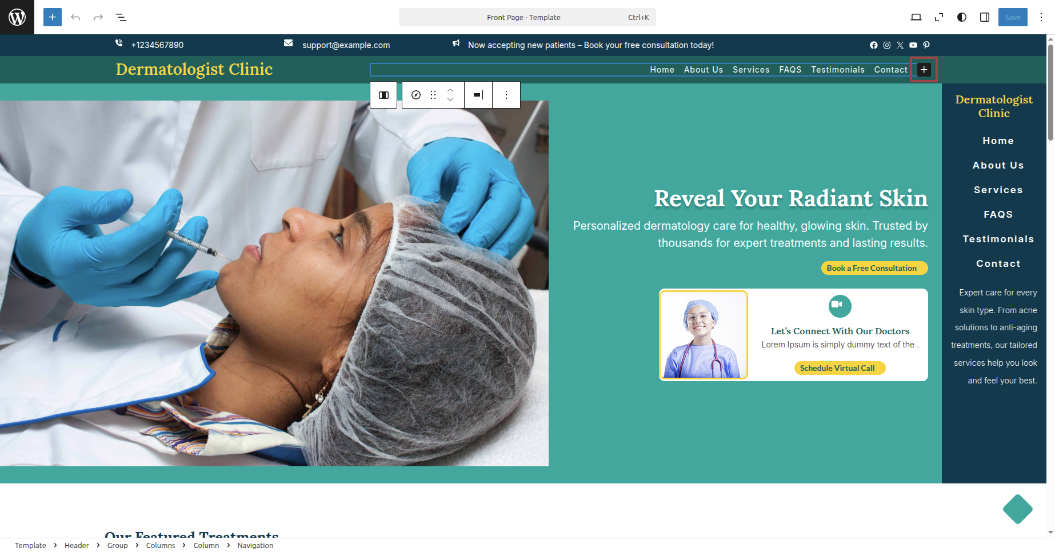This screenshot has height=552, width=1055.
Task: Click the editor vertical scrollbar thumb
Action: (x=1050, y=91)
